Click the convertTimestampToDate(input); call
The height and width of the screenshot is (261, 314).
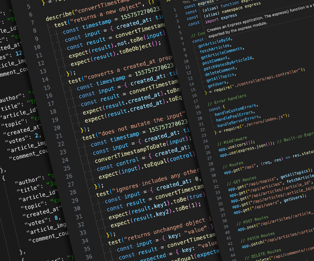click(143, 150)
